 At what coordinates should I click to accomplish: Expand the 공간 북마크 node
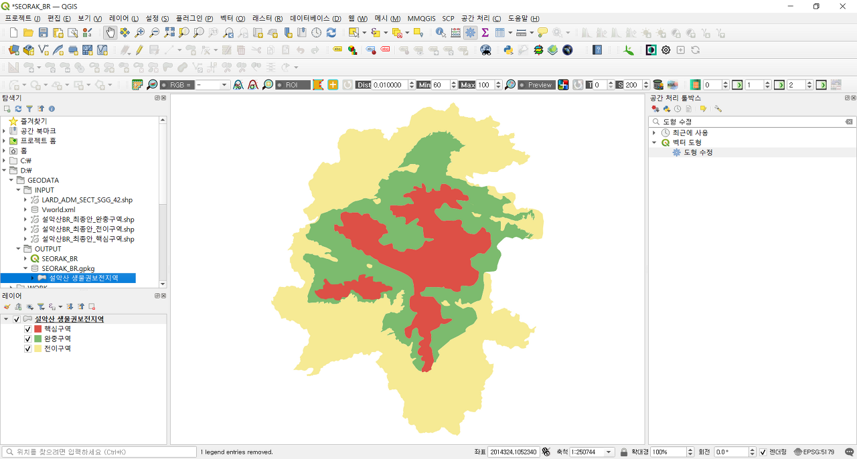click(4, 131)
